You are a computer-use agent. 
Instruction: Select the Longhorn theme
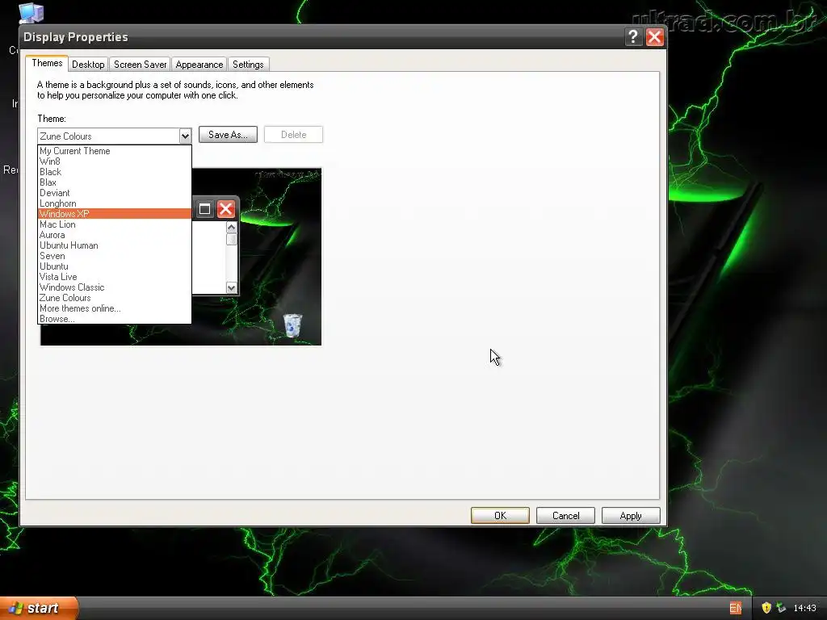[x=115, y=203]
